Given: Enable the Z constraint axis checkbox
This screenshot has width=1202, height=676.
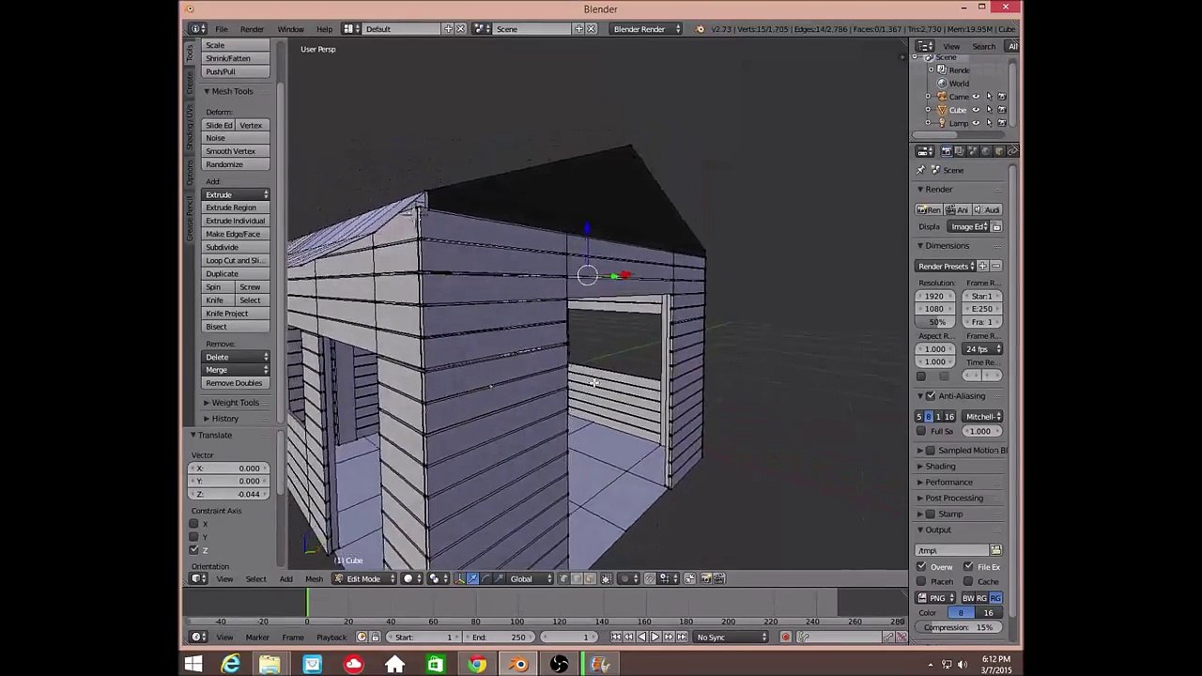Looking at the screenshot, I should pos(194,550).
